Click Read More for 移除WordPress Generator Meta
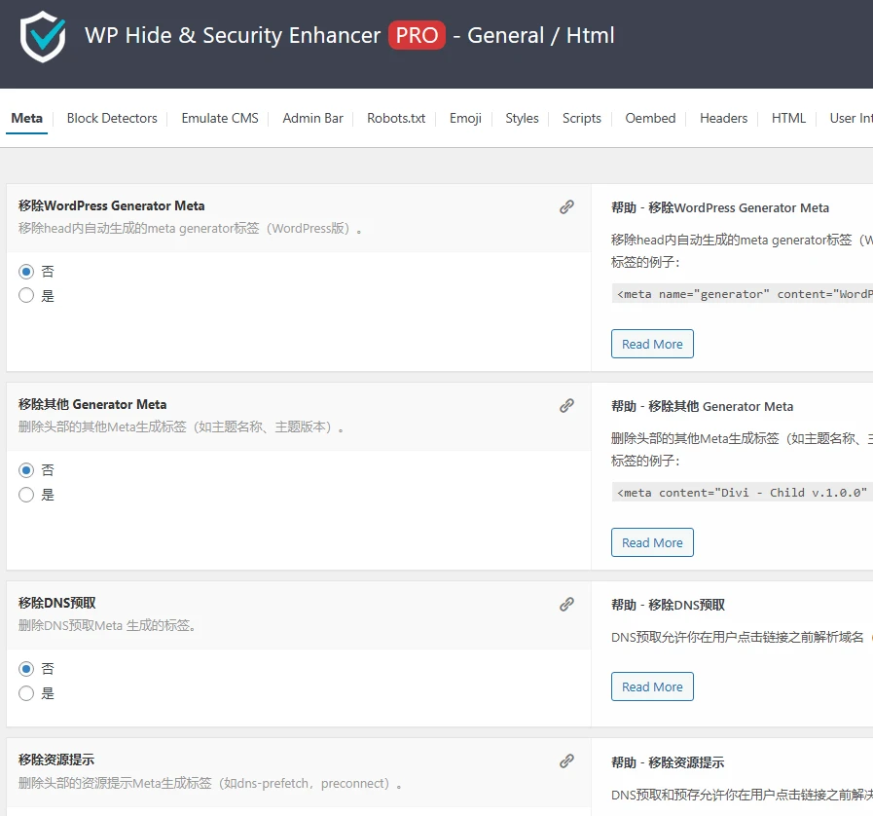The height and width of the screenshot is (816, 873). pos(652,343)
